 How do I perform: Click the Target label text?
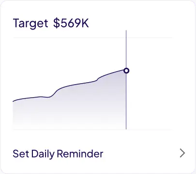[30, 23]
